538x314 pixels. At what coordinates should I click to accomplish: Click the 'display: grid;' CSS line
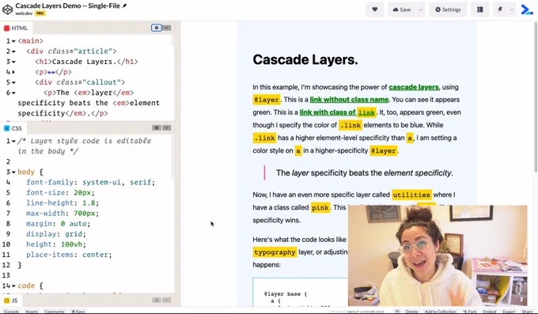56,233
